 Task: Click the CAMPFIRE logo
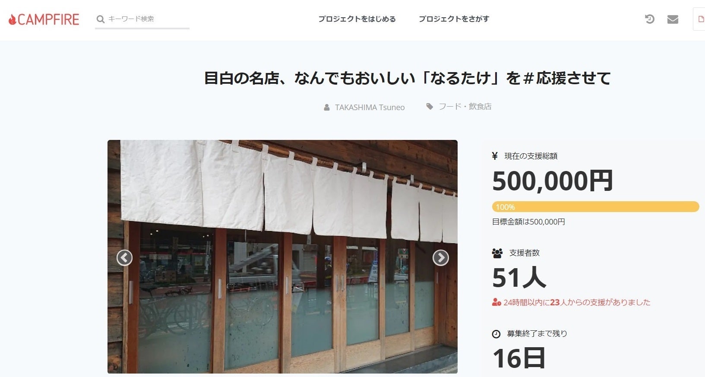tap(44, 19)
